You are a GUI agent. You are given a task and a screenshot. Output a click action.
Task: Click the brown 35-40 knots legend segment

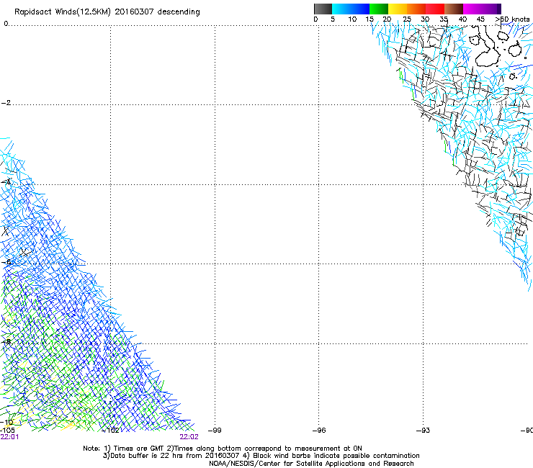tap(454, 9)
